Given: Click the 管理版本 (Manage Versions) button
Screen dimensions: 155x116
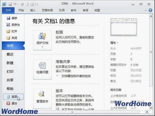Looking at the screenshot, I should pos(42,99).
